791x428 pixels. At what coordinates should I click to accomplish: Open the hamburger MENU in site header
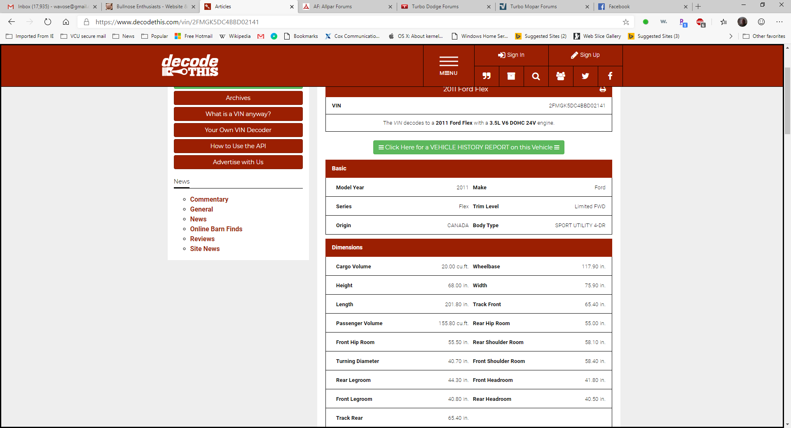449,66
